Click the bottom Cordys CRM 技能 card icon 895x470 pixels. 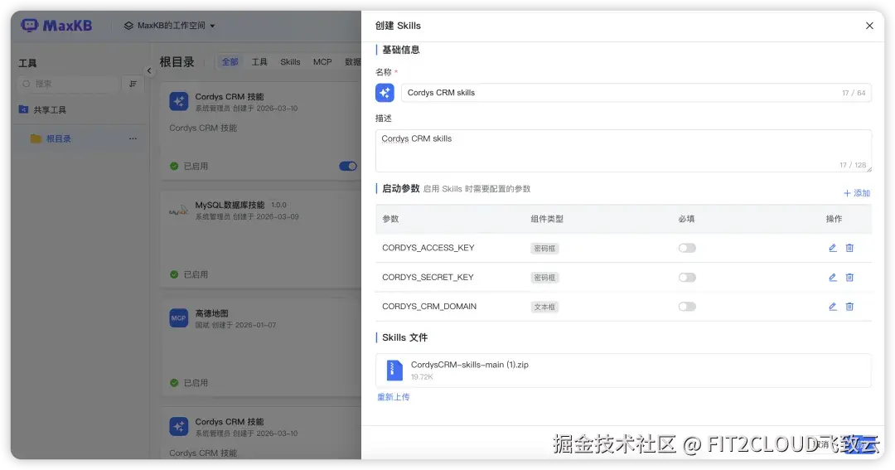coord(179,427)
